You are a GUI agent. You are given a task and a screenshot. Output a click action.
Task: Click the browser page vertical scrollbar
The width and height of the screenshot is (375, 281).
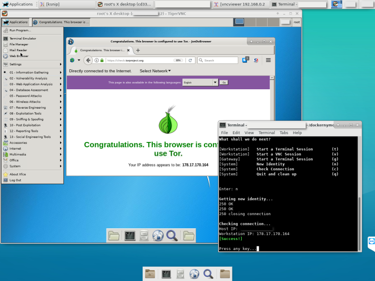(x=272, y=100)
